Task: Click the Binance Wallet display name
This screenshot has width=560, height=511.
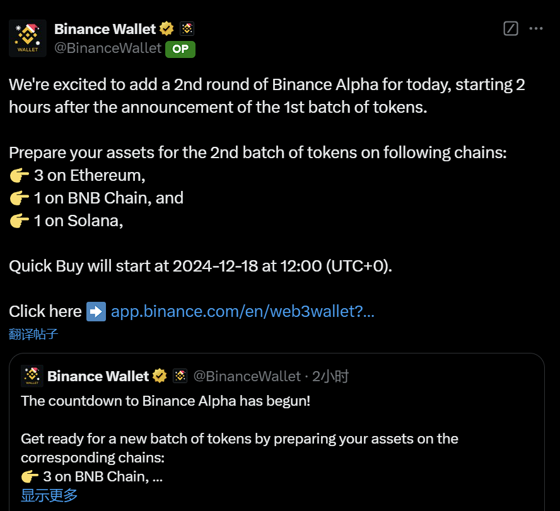Action: tap(105, 28)
